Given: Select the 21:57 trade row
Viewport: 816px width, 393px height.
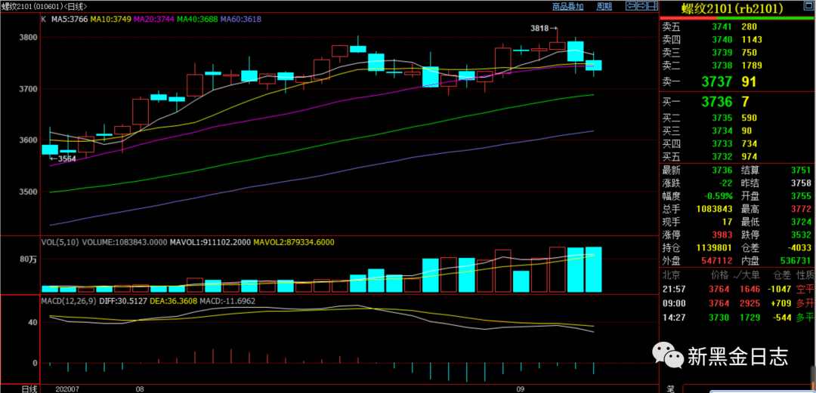Looking at the screenshot, I should coord(737,290).
